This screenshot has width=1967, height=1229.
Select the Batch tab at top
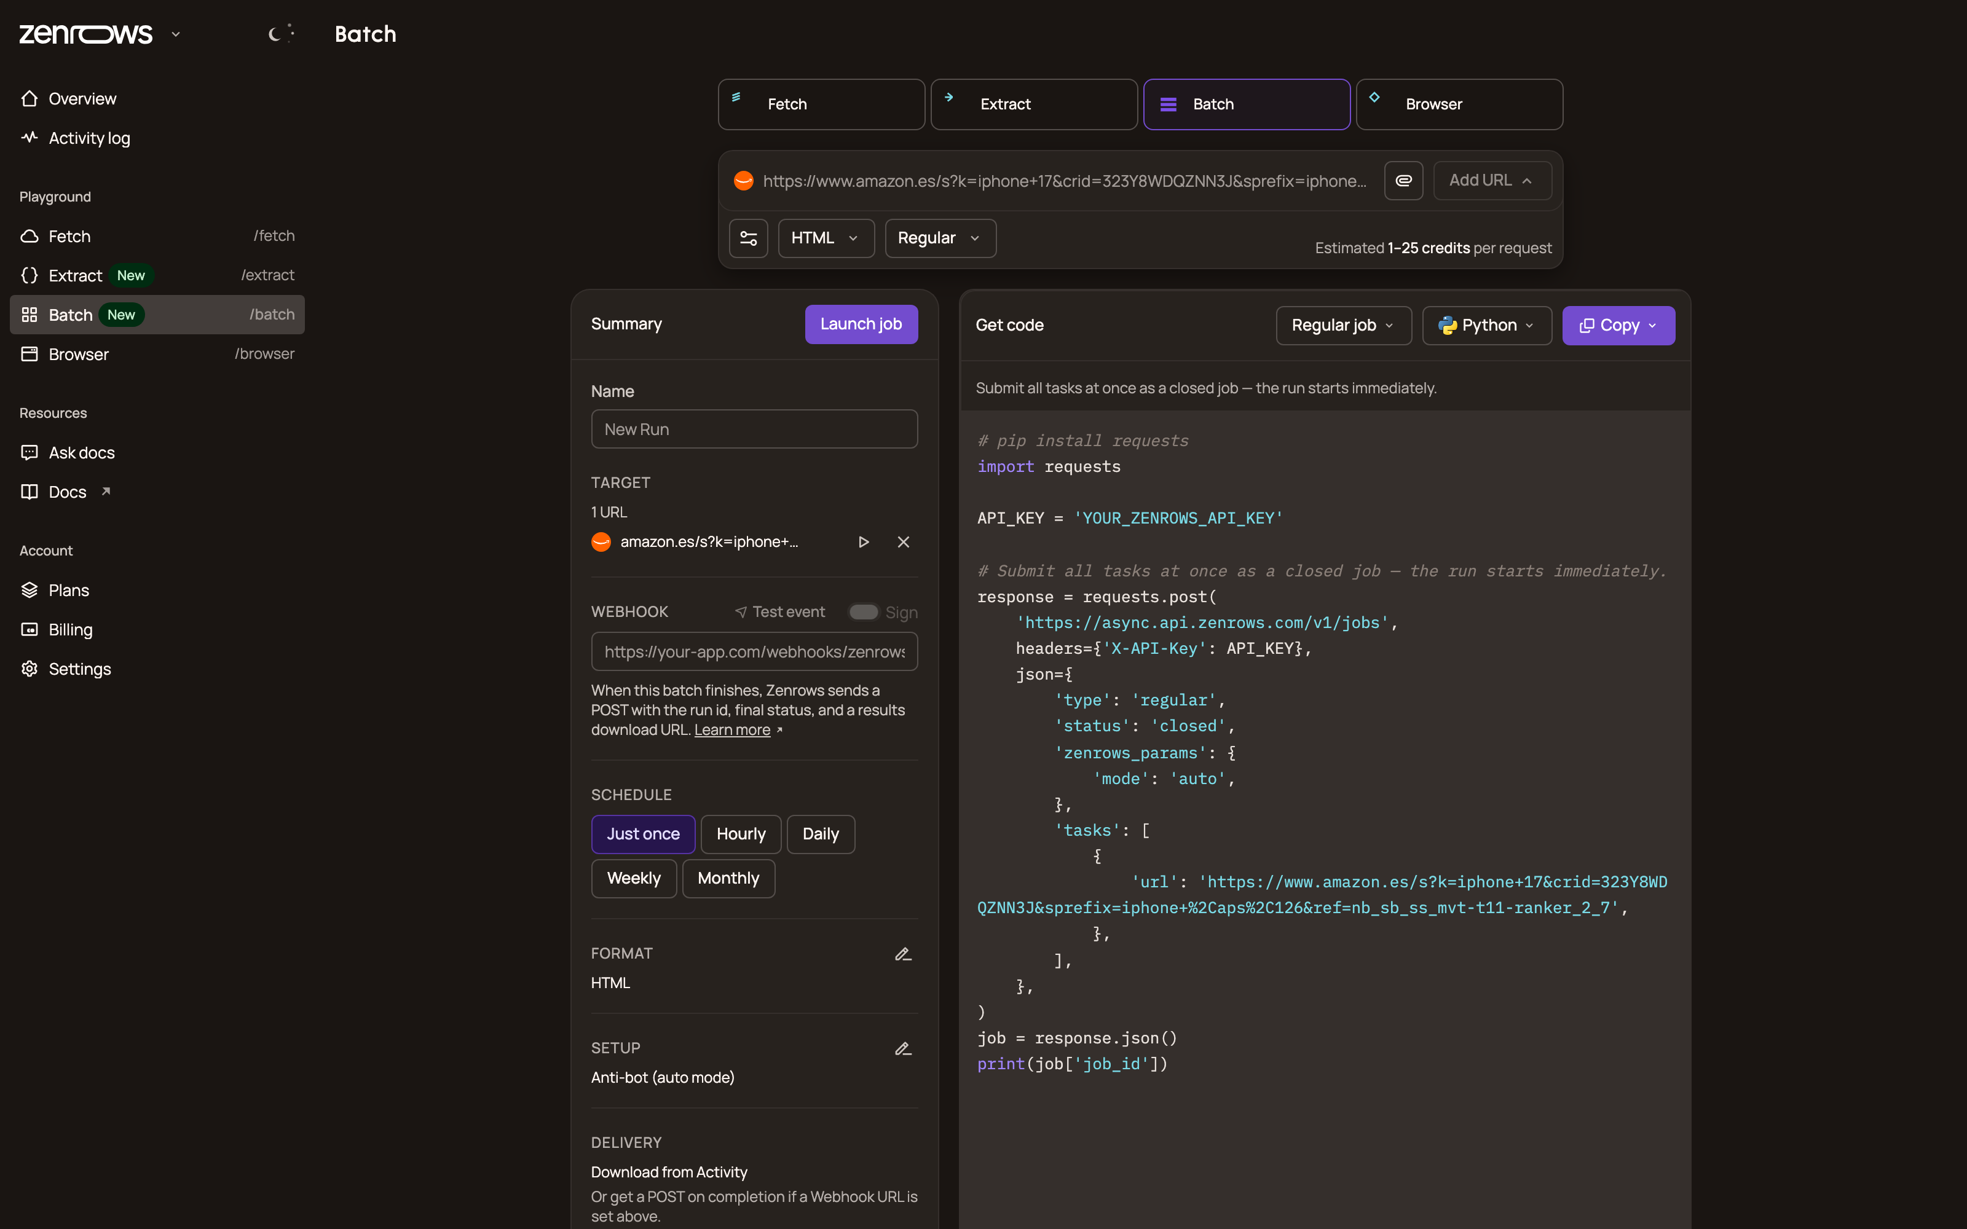tap(1247, 104)
